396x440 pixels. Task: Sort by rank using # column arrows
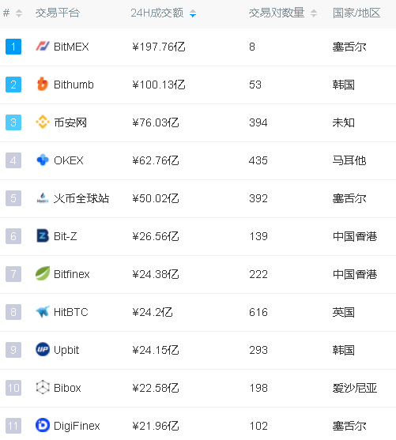19,13
